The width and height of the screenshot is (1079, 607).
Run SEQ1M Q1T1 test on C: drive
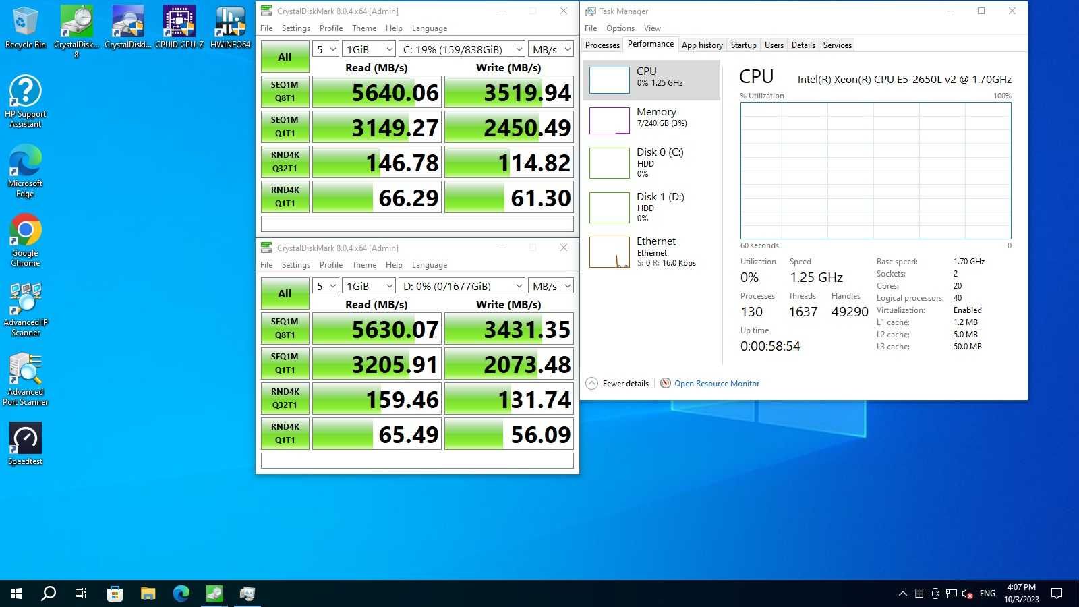pos(285,127)
